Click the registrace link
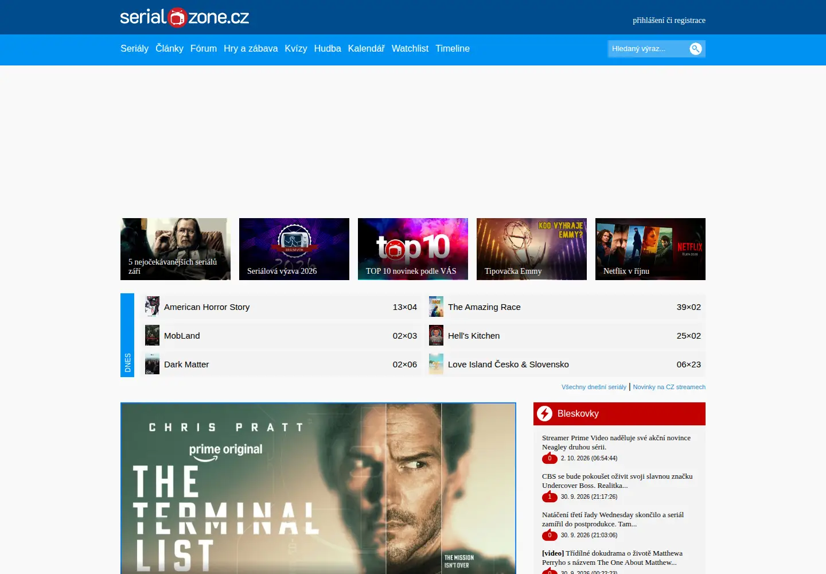 coord(689,21)
